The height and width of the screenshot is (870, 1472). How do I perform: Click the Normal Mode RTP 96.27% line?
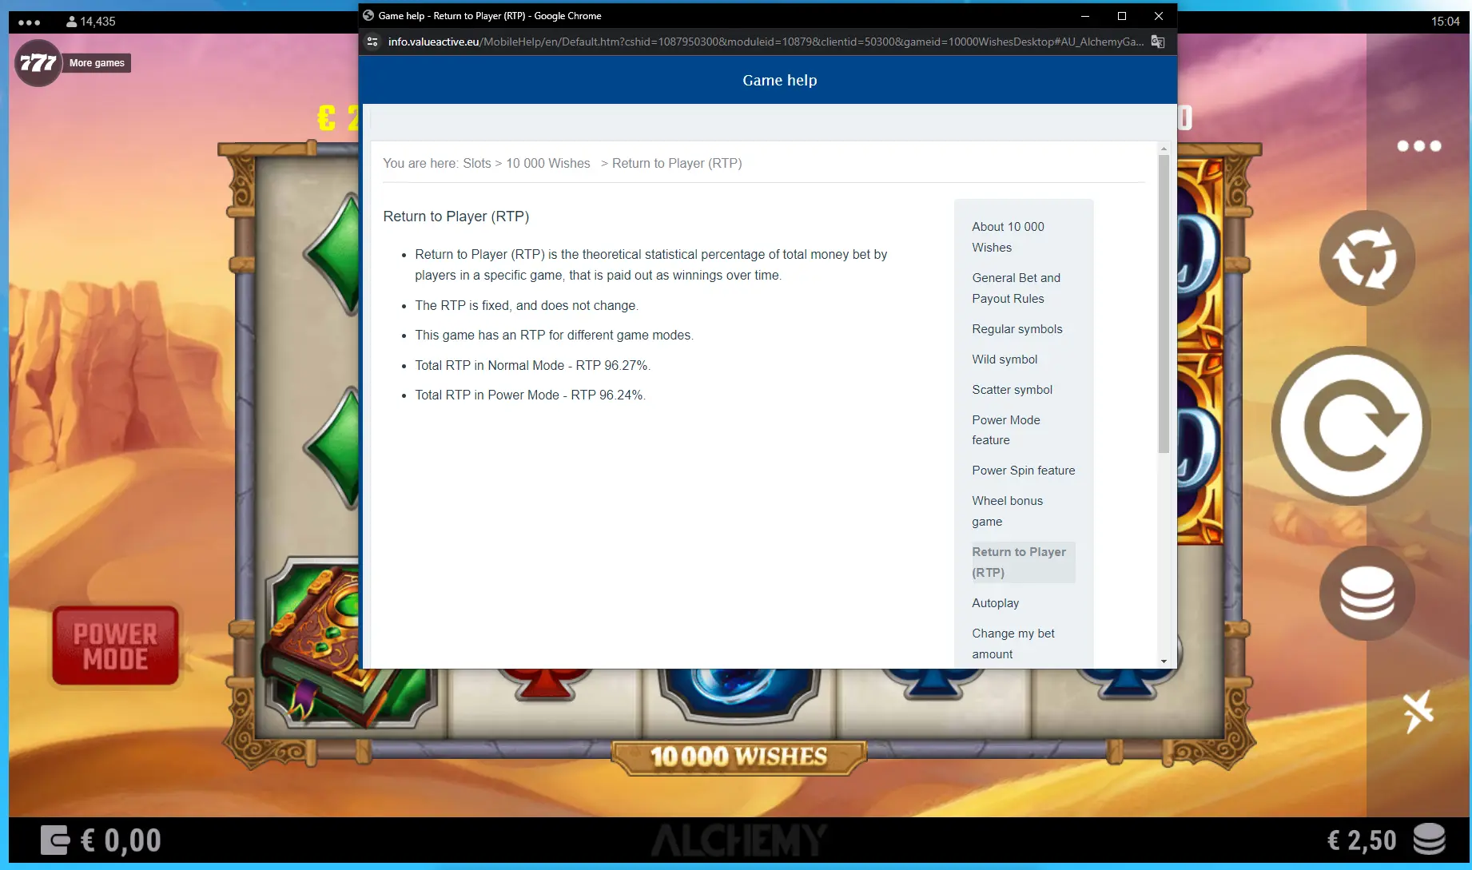pos(532,365)
